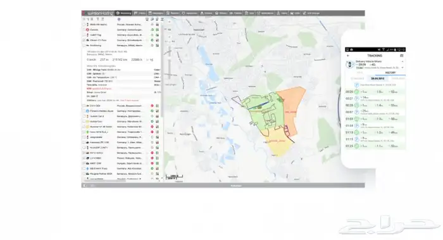Image resolution: width=443 pixels, height=240 pixels.
Task: Click the map zoom slider
Action: tap(170, 62)
